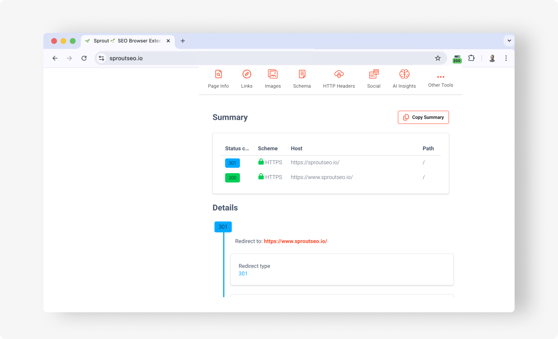The image size is (558, 339).
Task: Click the 200 status badge in Summary table
Action: [x=232, y=178]
